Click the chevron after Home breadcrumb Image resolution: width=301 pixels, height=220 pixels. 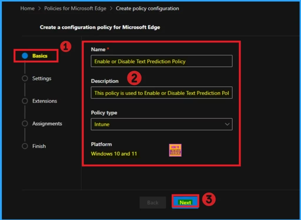click(39, 9)
